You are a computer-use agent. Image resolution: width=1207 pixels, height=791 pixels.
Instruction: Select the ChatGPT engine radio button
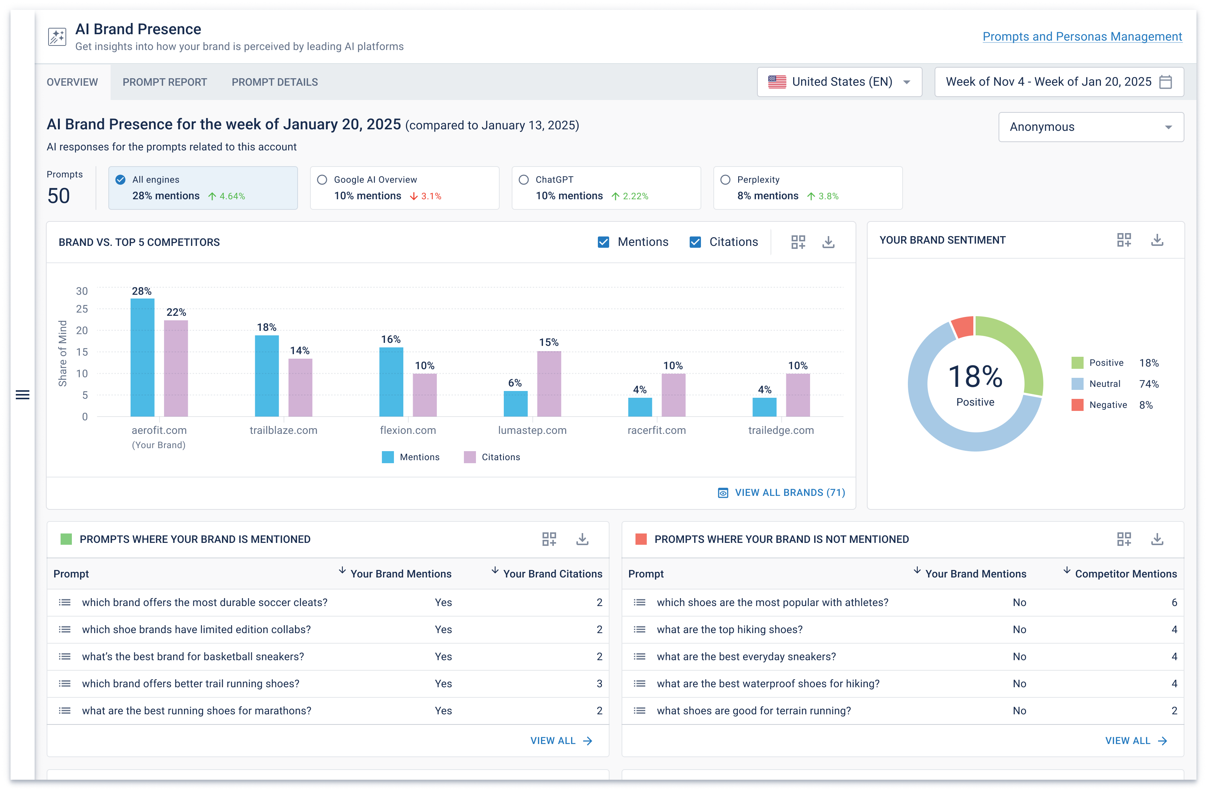click(523, 179)
